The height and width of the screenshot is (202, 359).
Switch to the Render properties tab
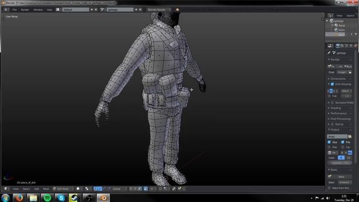tap(338, 46)
